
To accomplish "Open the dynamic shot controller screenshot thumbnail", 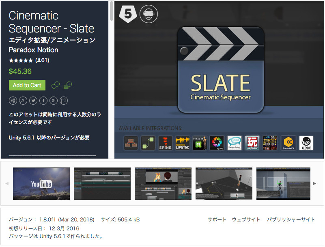I will pos(283,184).
